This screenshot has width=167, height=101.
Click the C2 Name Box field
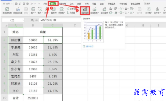(x=13, y=20)
